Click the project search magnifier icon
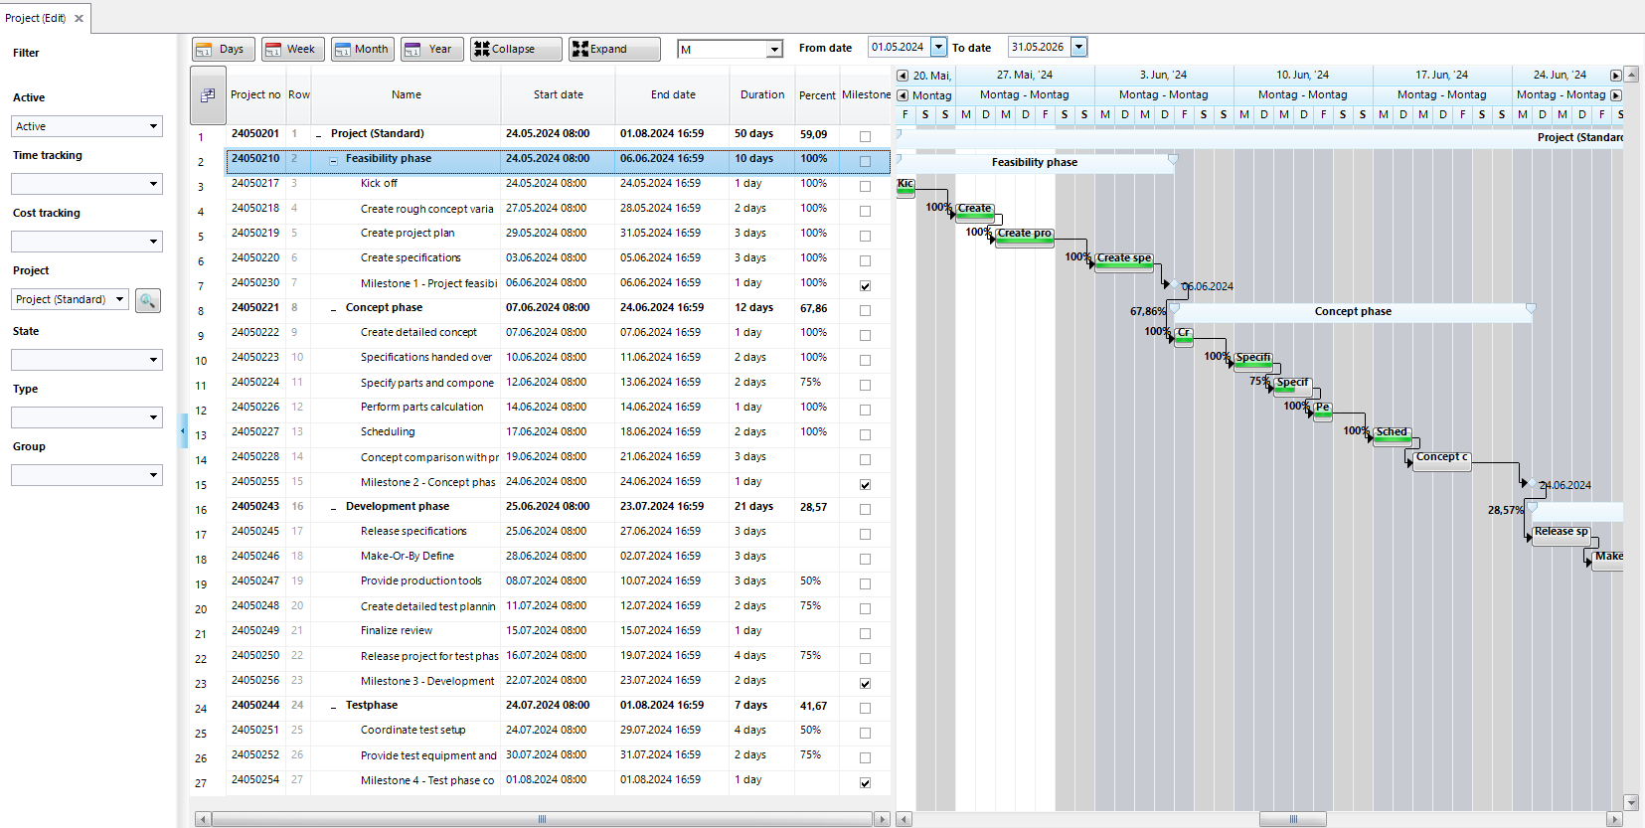The image size is (1645, 828). coord(147,300)
